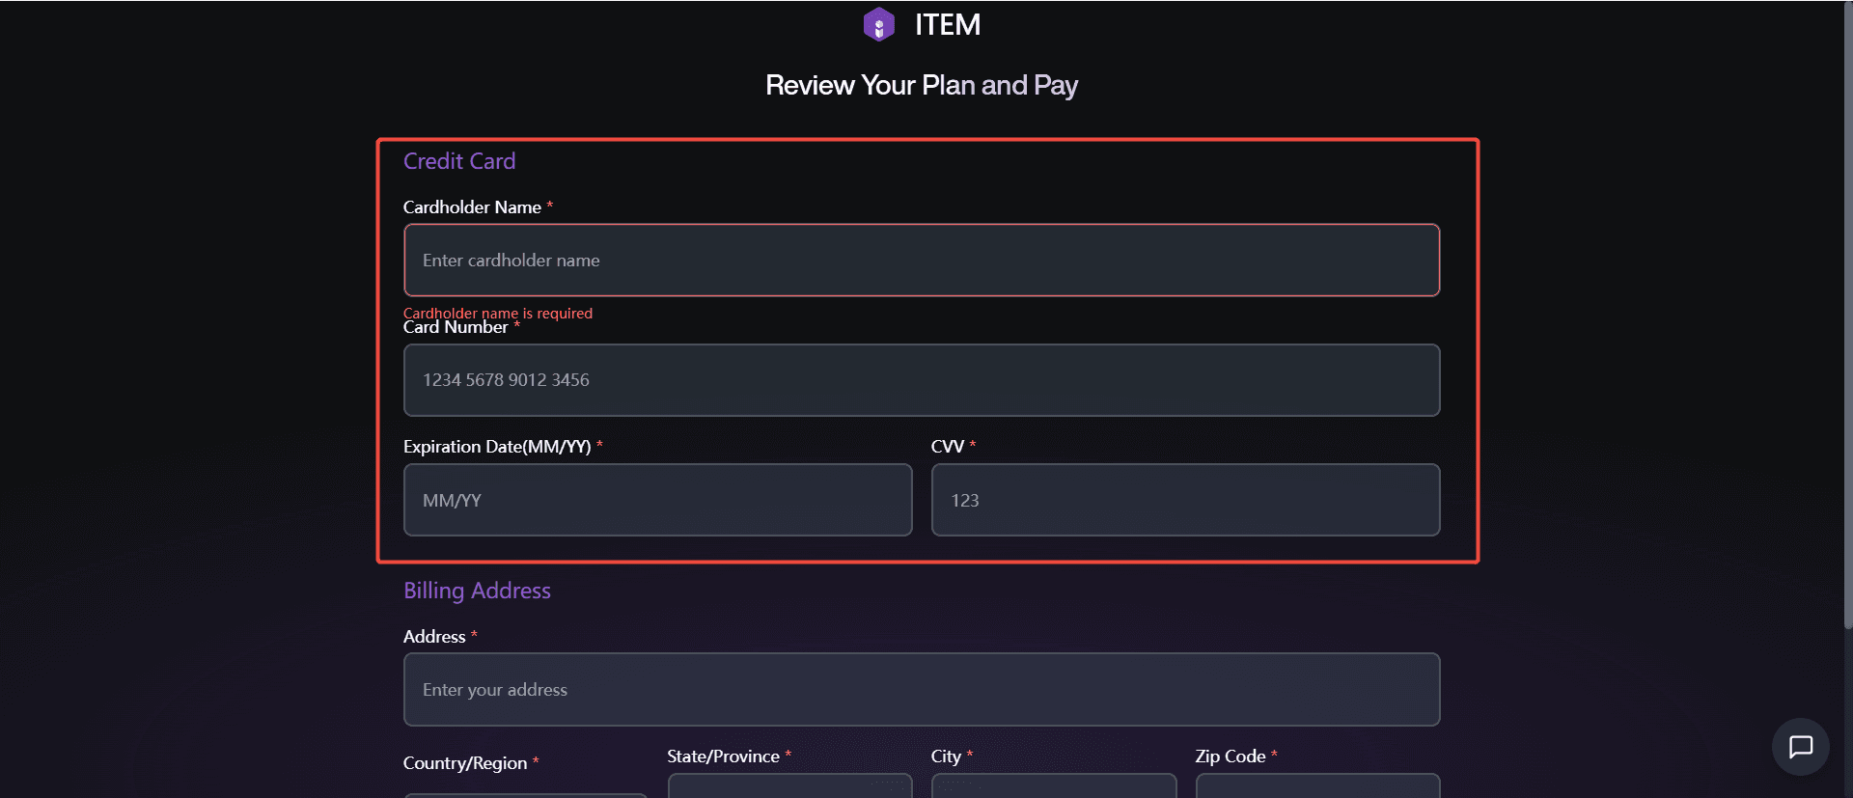Click the purple ITEM hexagon logo
The height and width of the screenshot is (798, 1853).
click(878, 24)
